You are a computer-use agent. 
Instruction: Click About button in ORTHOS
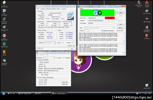point(121,28)
